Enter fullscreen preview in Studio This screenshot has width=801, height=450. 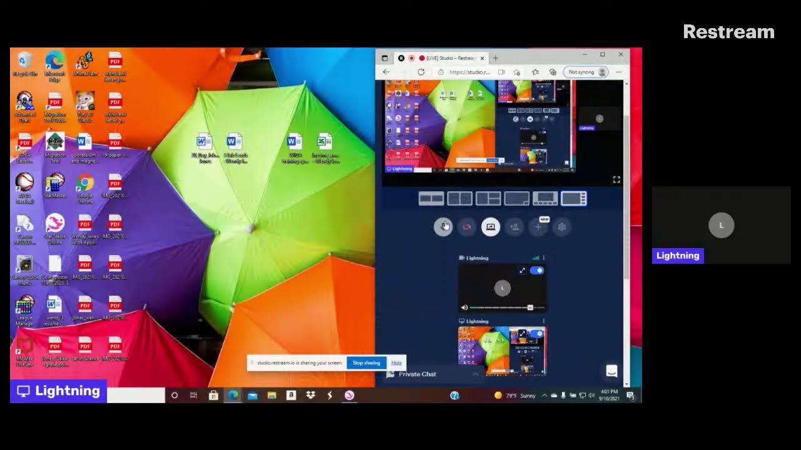coord(616,179)
